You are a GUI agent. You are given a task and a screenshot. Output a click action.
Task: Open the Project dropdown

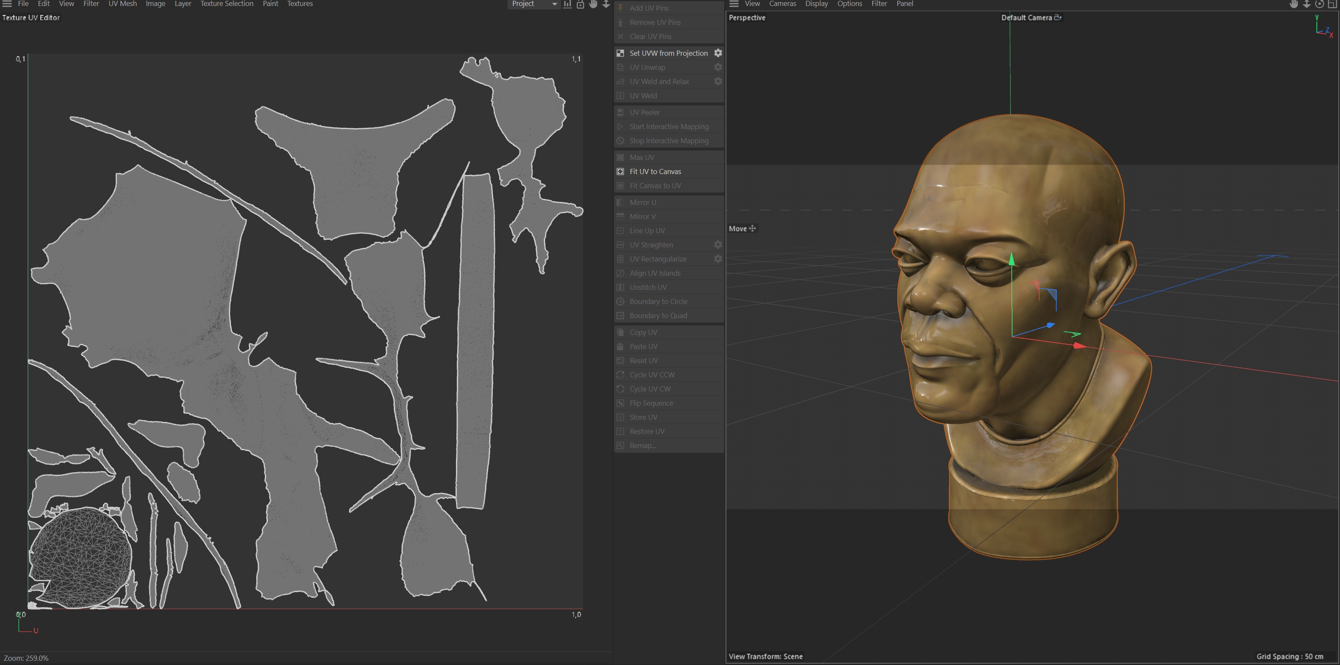click(534, 4)
